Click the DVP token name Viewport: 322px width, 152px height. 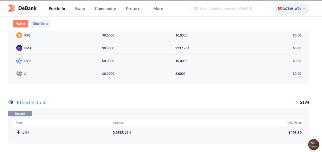click(x=27, y=61)
